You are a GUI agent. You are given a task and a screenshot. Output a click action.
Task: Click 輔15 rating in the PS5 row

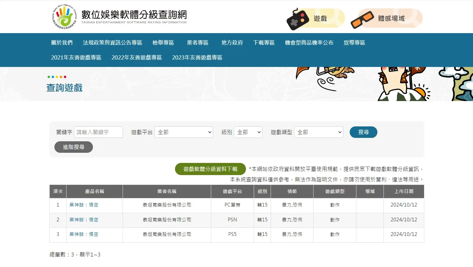(x=263, y=234)
